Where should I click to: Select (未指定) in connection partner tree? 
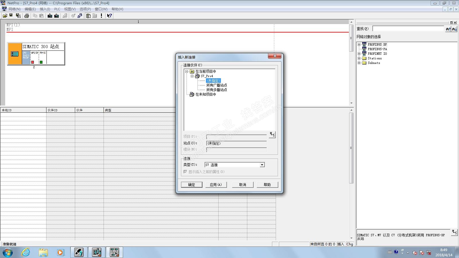(213, 81)
